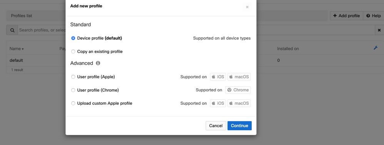Viewport: 384px width, 145px height.
Task: Open table settings via wrench icon
Action: pos(376,48)
